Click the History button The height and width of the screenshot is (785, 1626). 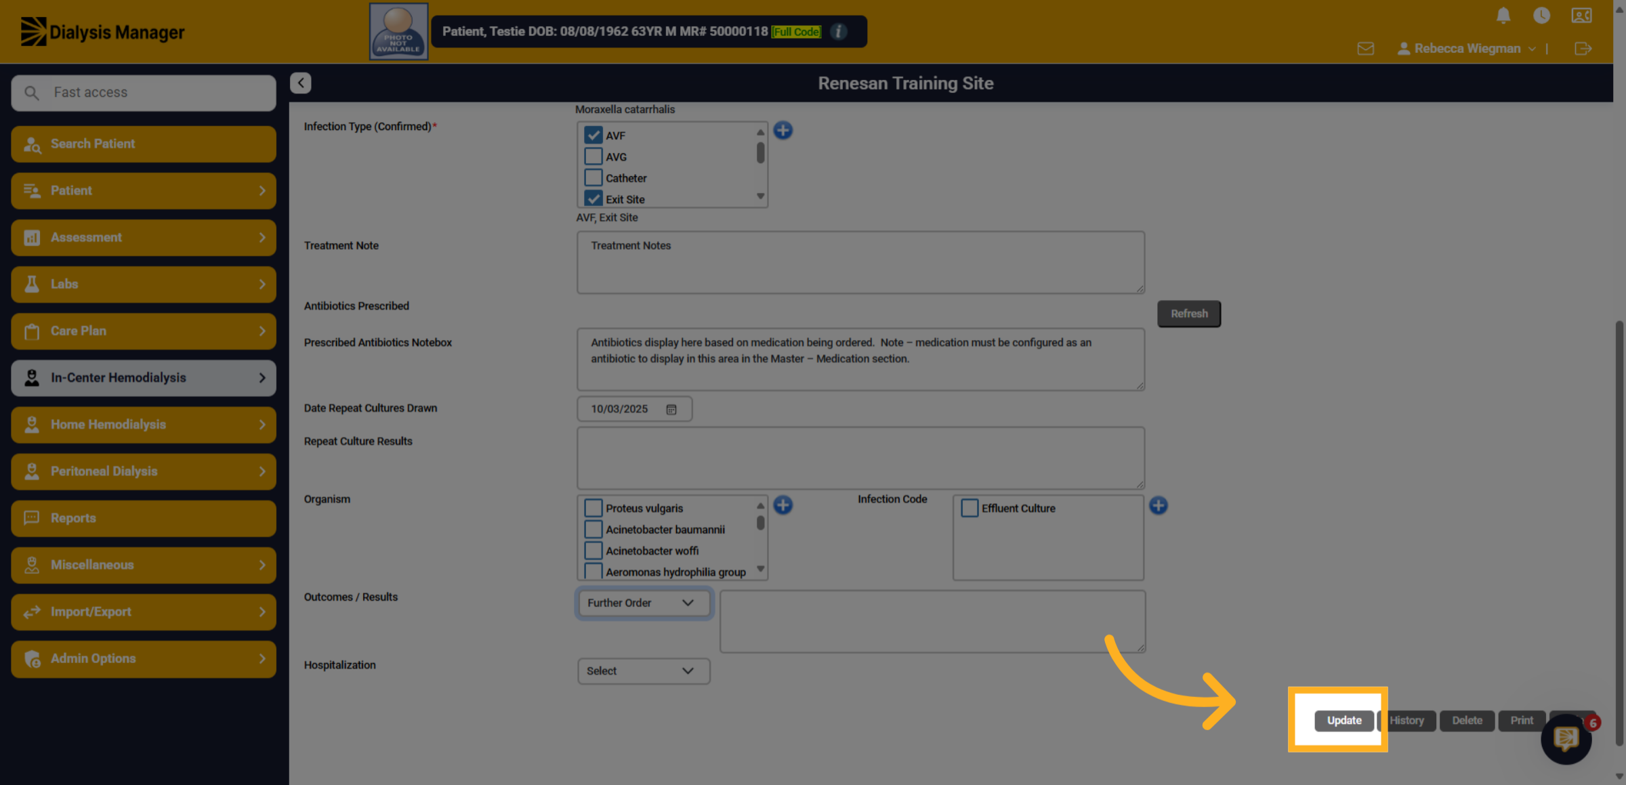pyautogui.click(x=1407, y=721)
